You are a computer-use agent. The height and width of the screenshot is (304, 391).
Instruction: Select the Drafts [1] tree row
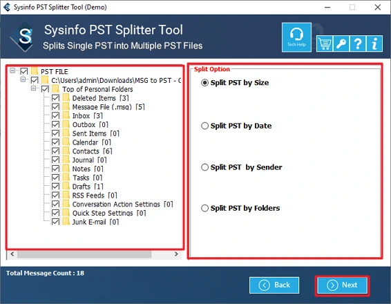point(88,187)
